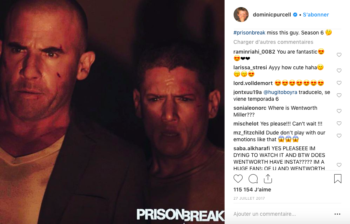The width and height of the screenshot is (350, 224).
Task: Like raminriahi_0082's comment
Action: tap(339, 55)
